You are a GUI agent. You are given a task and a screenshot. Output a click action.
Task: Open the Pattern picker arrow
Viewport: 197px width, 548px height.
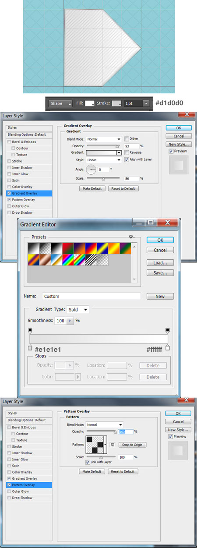coord(106,444)
